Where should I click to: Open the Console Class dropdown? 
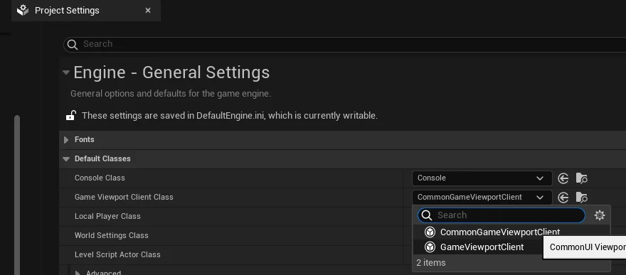point(482,178)
